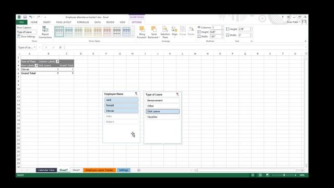
Task: Open Excel Help question mark
Action: [x=283, y=17]
